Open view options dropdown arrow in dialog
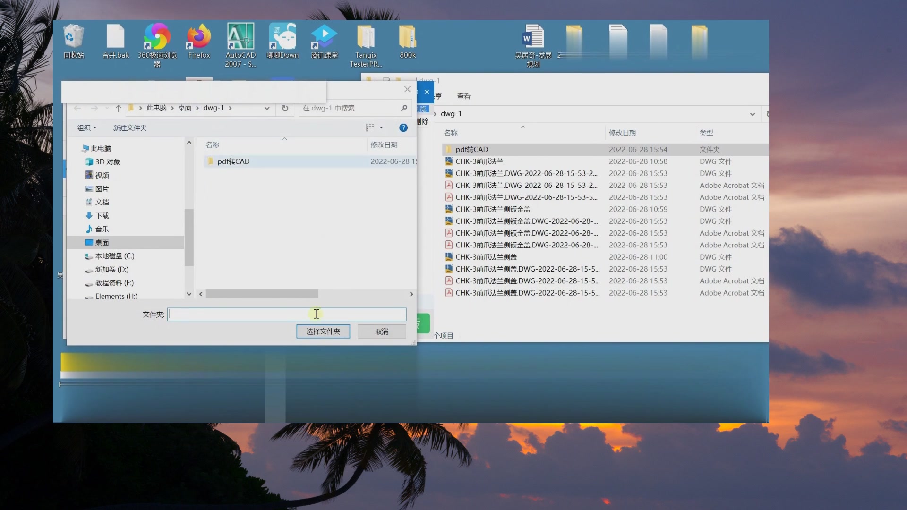Viewport: 907px width, 510px height. [381, 127]
